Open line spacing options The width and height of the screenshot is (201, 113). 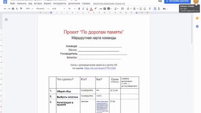click(x=122, y=9)
